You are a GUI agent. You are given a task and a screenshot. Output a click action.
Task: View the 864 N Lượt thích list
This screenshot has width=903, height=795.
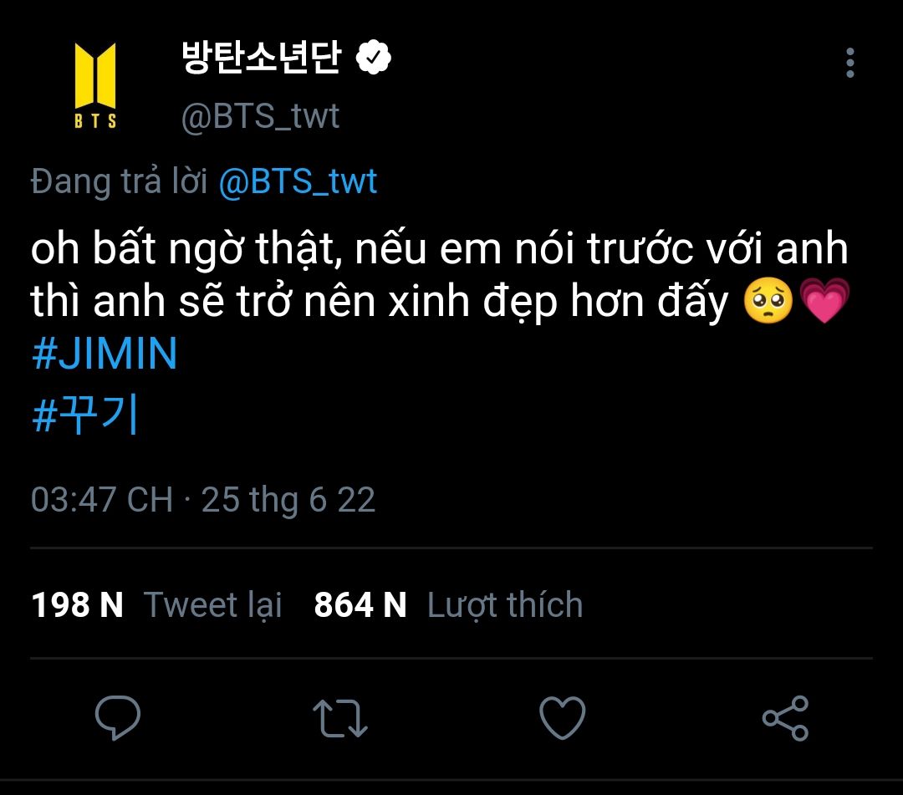coord(448,604)
